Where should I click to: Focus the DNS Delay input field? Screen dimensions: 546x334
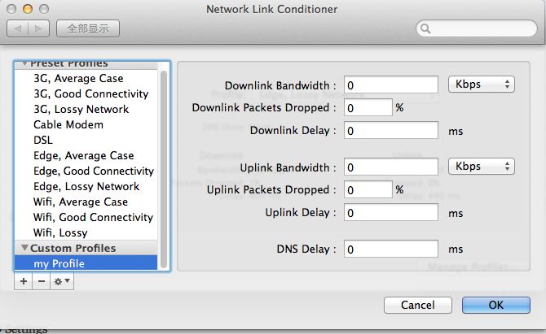pyautogui.click(x=391, y=249)
